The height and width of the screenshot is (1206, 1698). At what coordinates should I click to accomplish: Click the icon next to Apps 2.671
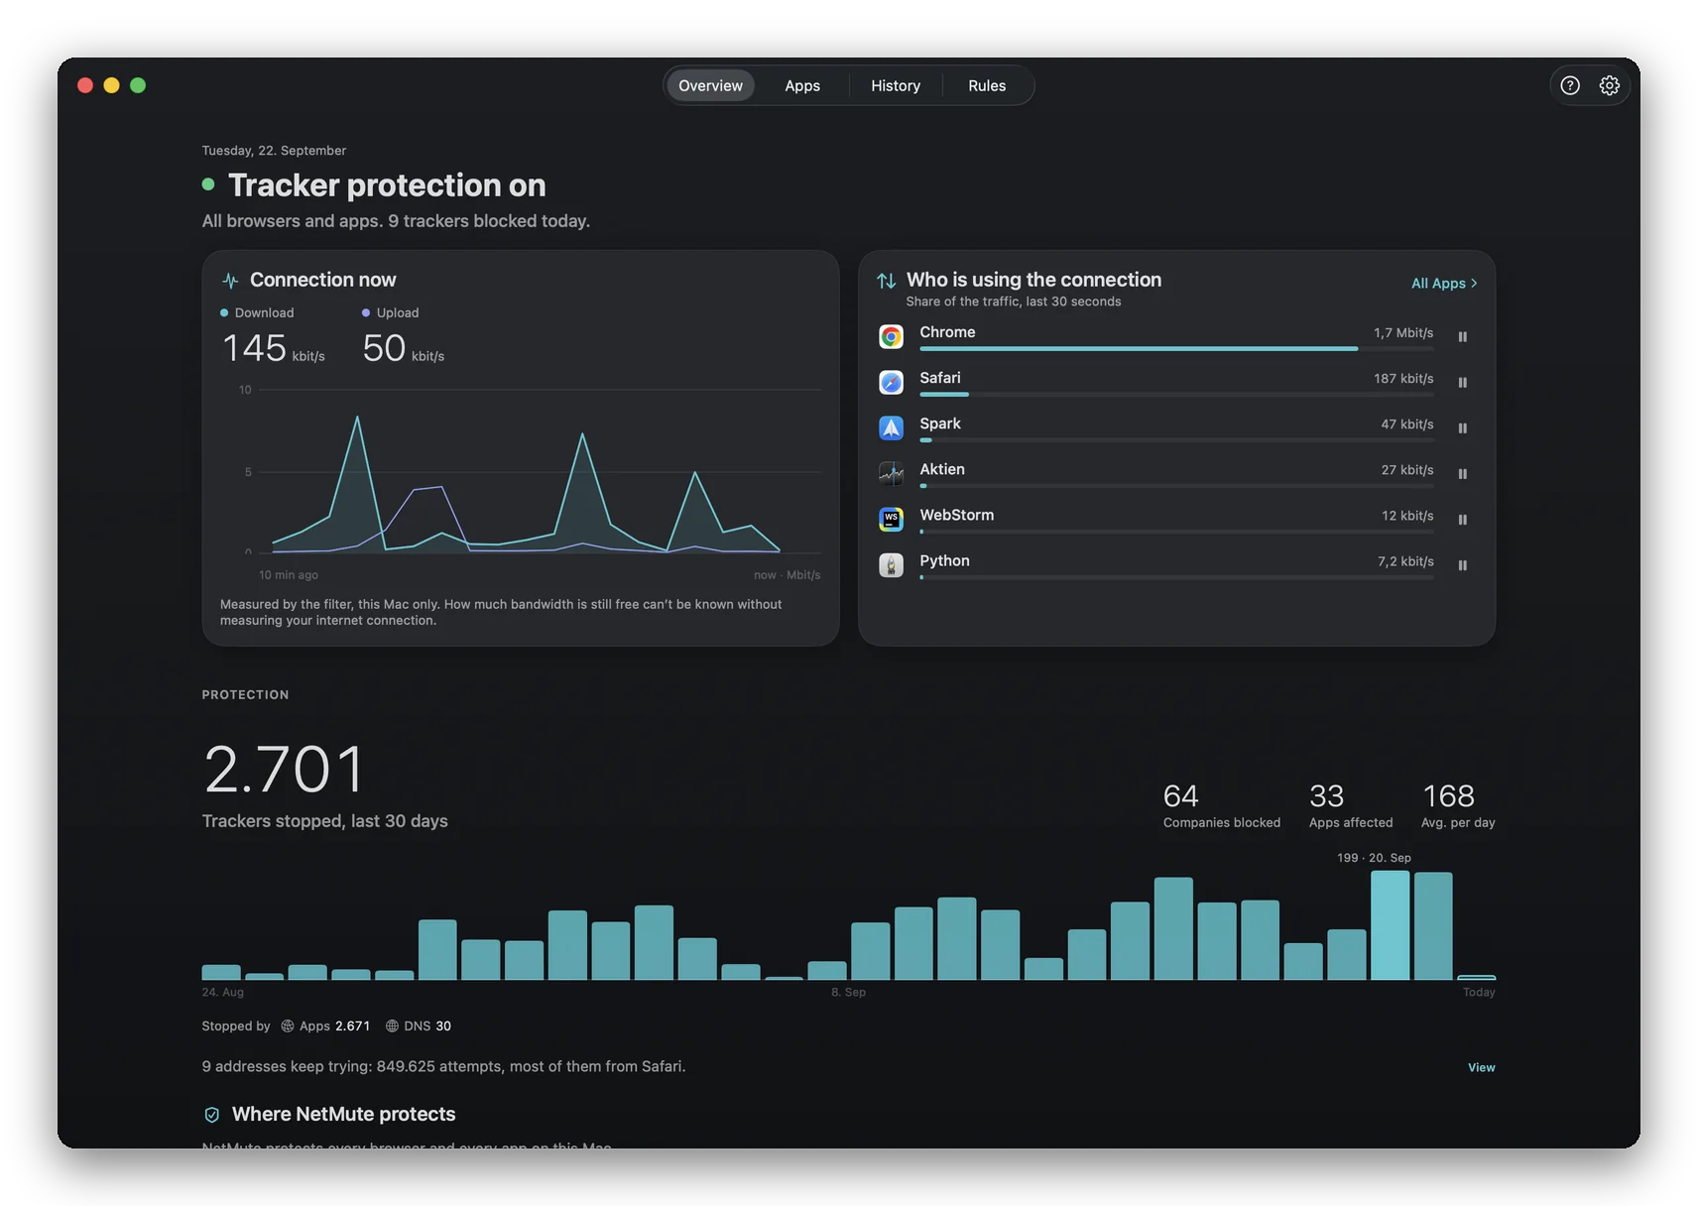click(x=287, y=1026)
